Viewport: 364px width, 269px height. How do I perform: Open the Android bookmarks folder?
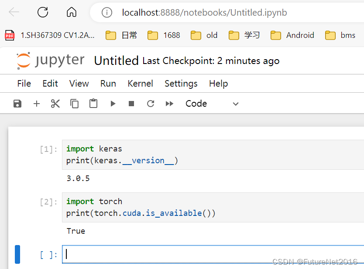[x=292, y=35]
